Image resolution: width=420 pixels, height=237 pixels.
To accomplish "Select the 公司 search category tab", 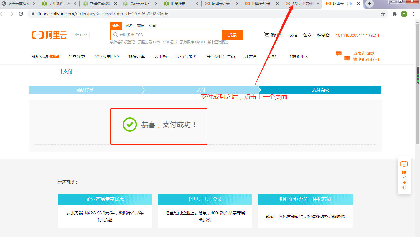I will coord(152,26).
